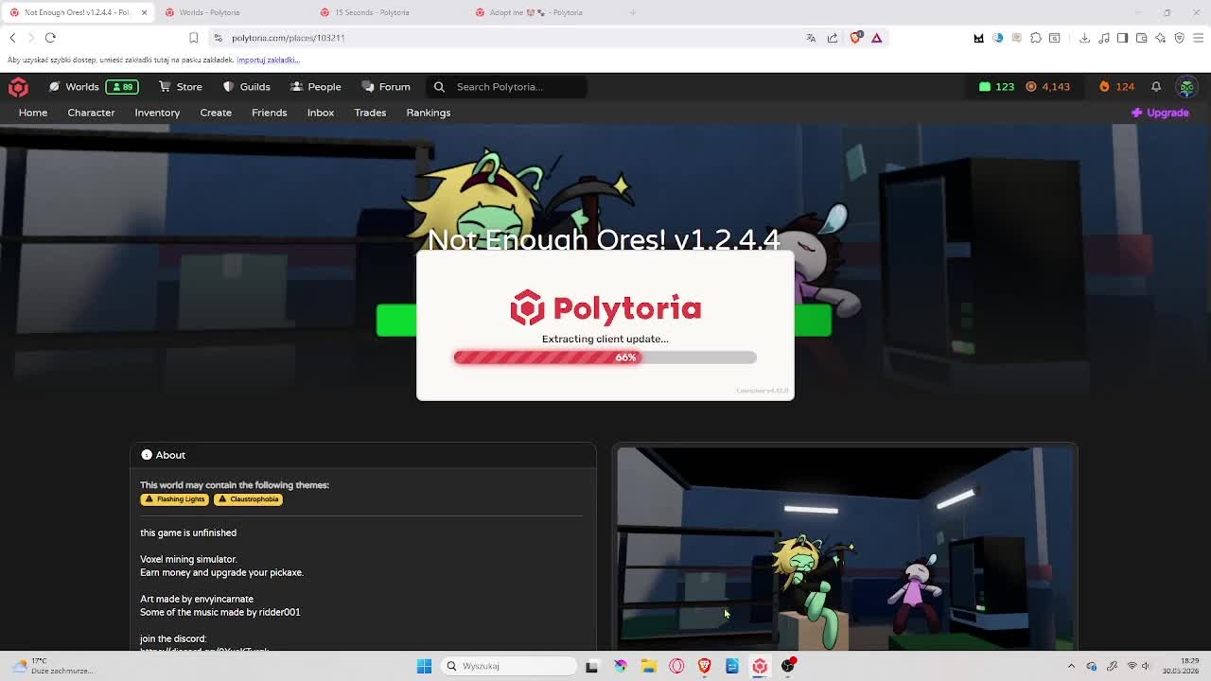Open the user avatar icon menu
Screen dimensions: 1211x681
1186,87
